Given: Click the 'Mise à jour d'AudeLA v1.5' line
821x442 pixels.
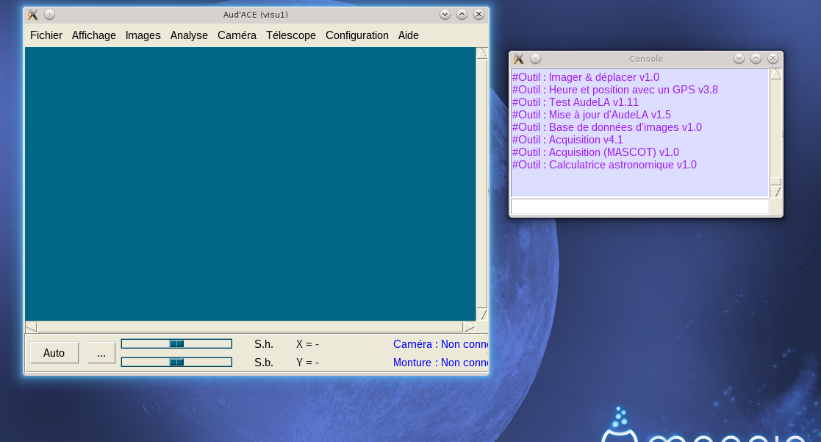Looking at the screenshot, I should tap(591, 115).
